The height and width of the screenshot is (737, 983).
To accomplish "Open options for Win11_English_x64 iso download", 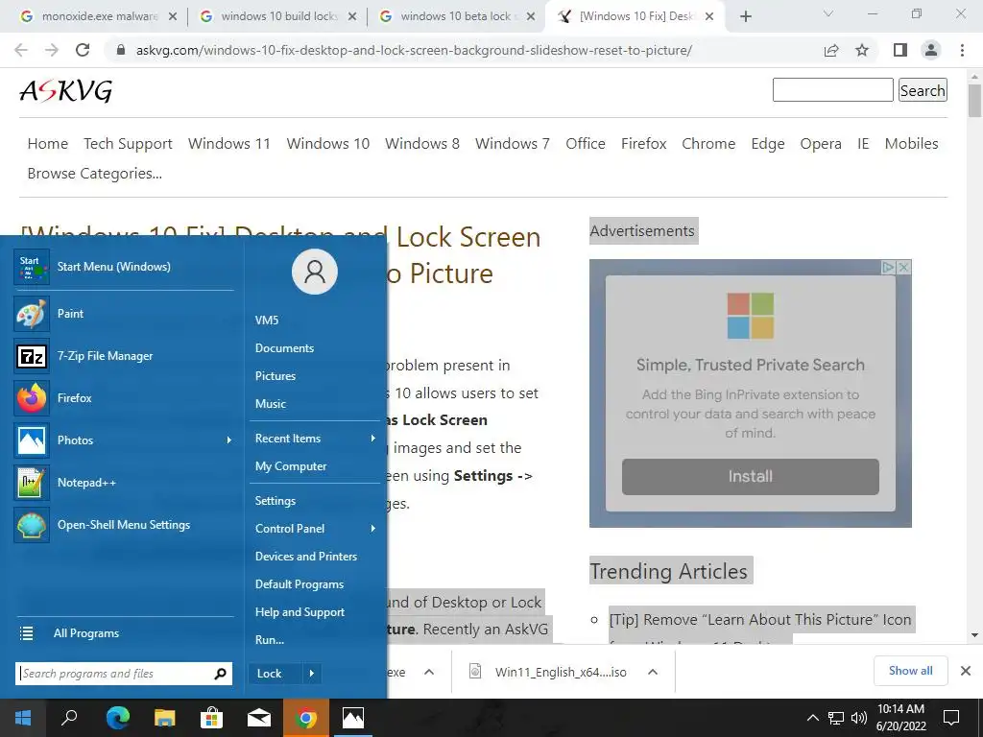I will (653, 672).
